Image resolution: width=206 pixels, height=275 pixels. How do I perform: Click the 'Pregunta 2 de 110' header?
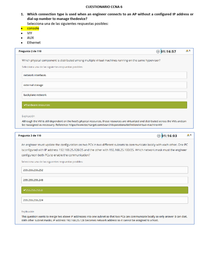tap(30, 51)
